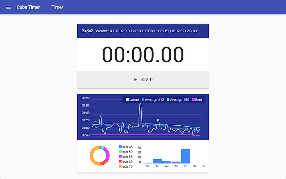Click the sub 55 legend item
The width and height of the screenshot is (286, 179).
pos(126,157)
